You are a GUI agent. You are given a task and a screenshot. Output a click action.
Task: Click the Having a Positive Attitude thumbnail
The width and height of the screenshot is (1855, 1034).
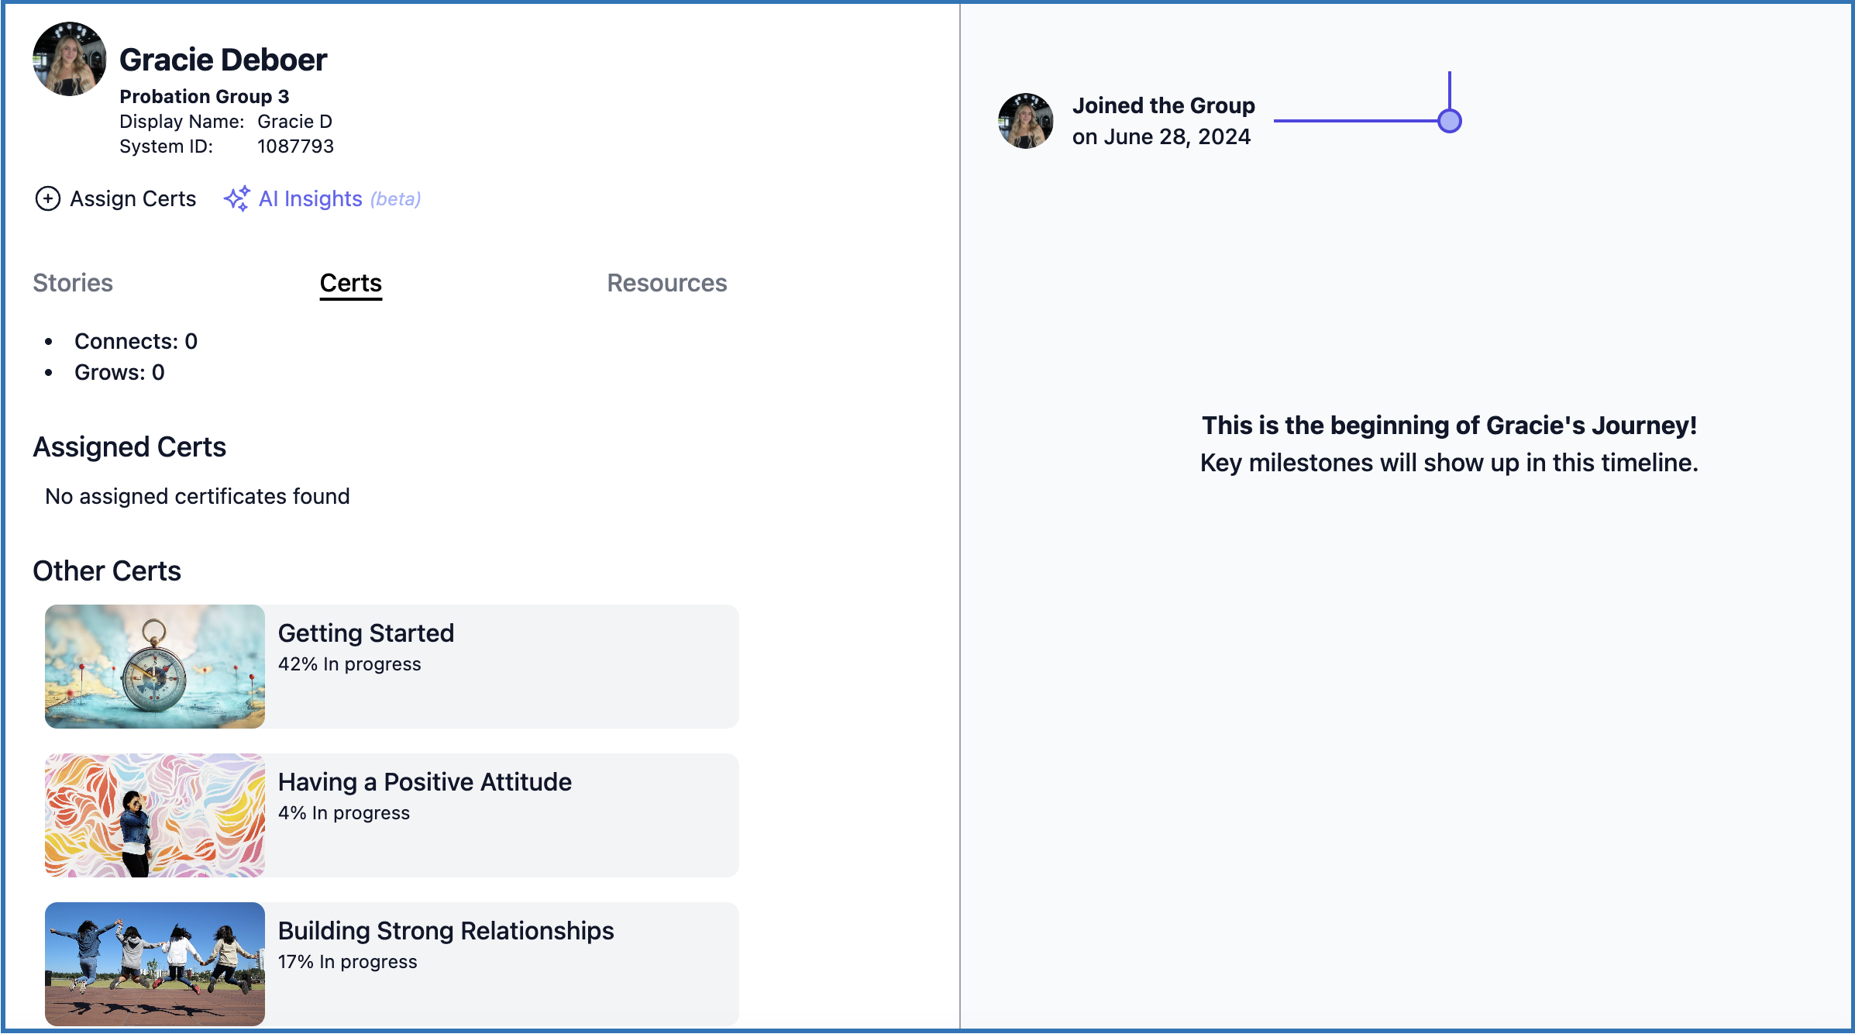coord(155,815)
